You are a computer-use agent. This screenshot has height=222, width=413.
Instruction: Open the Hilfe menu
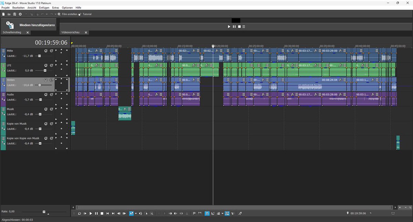(78, 7)
